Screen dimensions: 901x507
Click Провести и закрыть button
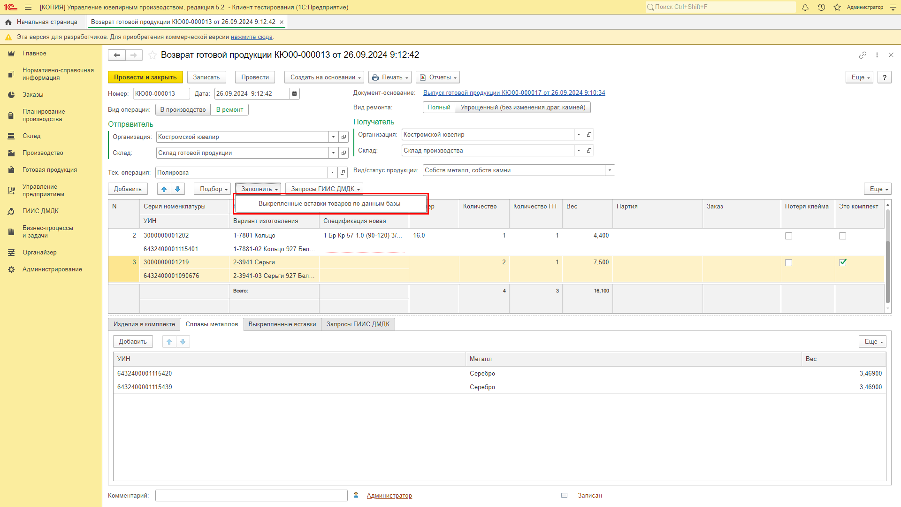coord(145,77)
